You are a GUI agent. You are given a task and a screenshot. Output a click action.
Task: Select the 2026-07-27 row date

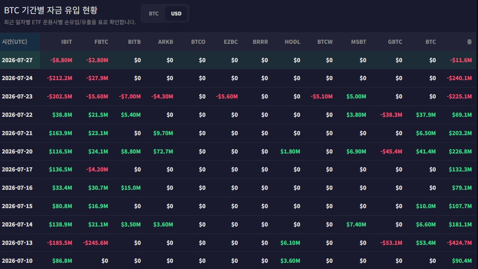pos(17,60)
